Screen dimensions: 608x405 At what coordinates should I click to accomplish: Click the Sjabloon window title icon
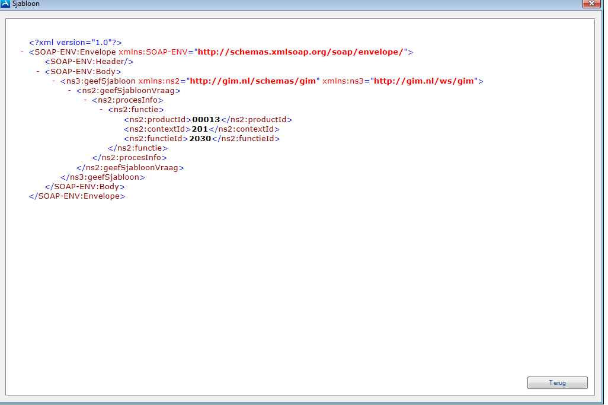6,4
